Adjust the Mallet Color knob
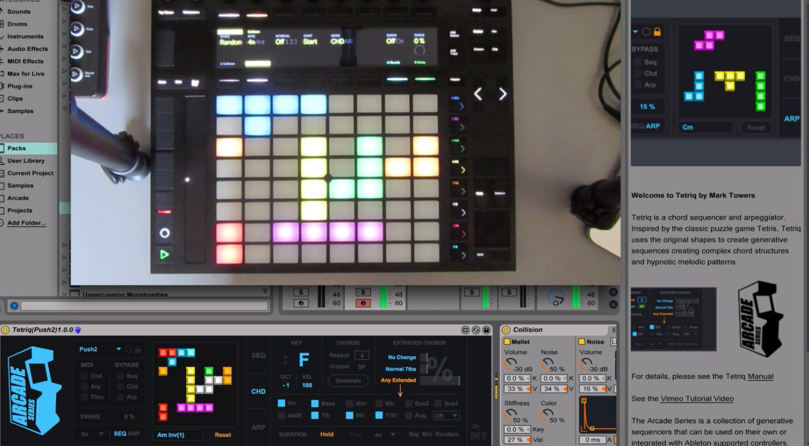Viewport: 809px width, 446px height. (x=547, y=415)
